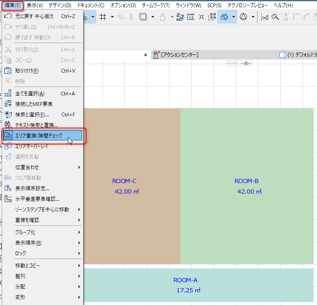Expand the 分配 submenu
Viewport: 317px width, 305px height.
point(43,286)
